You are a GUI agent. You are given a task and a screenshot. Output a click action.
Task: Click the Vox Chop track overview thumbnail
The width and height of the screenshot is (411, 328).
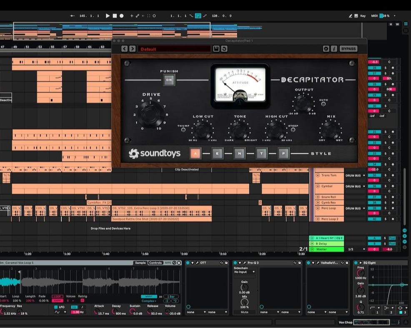(x=377, y=322)
